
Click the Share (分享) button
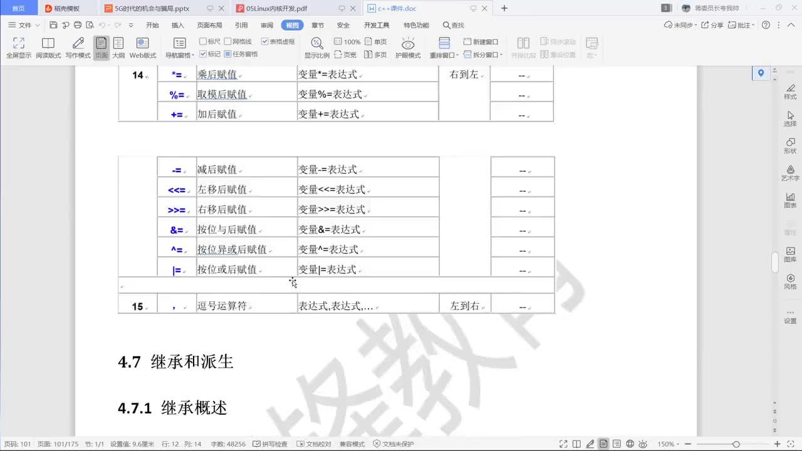point(712,25)
